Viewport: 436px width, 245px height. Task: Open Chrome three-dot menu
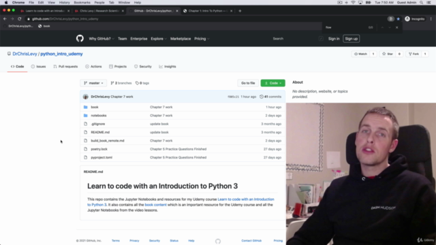(x=431, y=19)
